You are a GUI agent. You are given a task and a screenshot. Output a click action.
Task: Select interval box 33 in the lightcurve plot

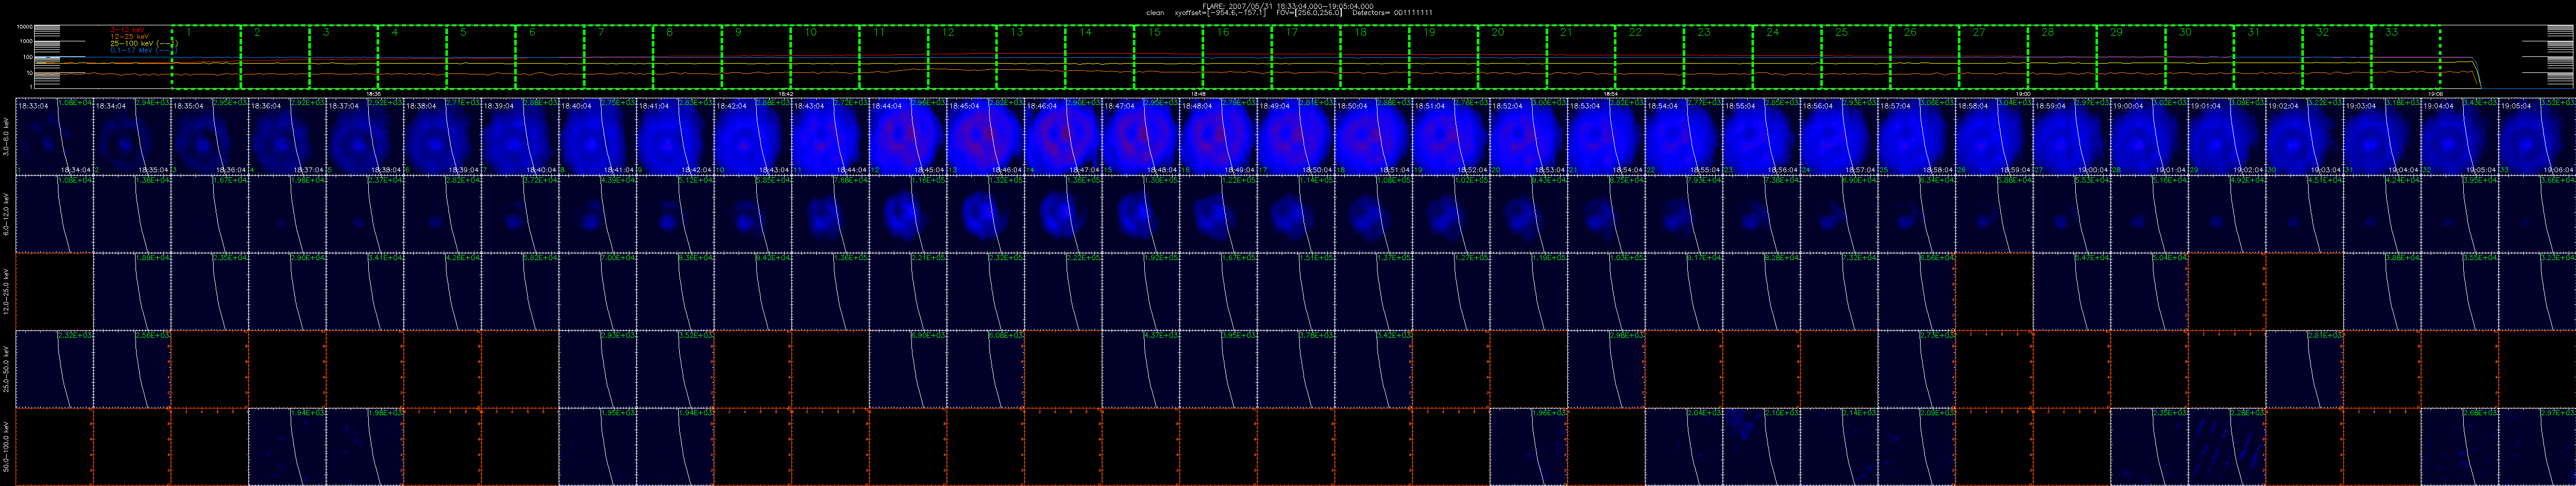(x=2406, y=57)
